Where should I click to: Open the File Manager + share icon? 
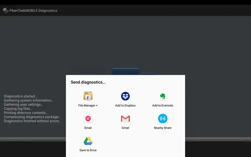[88, 96]
